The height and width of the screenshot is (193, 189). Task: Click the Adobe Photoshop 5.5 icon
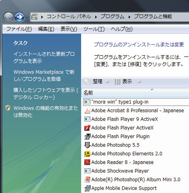(x=87, y=145)
